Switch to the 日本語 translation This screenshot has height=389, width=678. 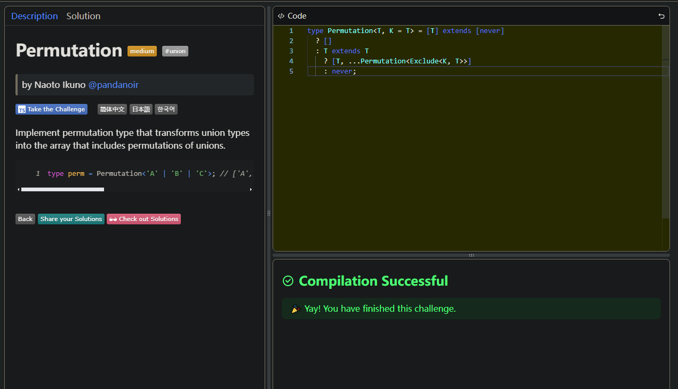point(141,109)
